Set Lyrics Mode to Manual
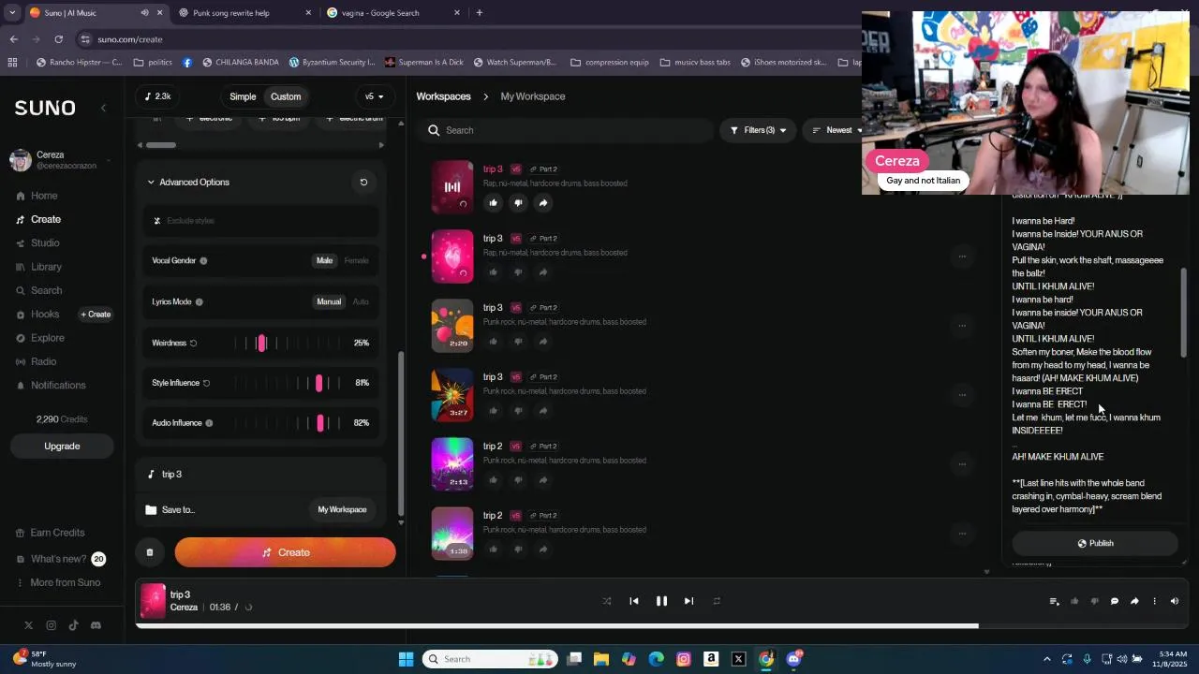 coord(329,301)
